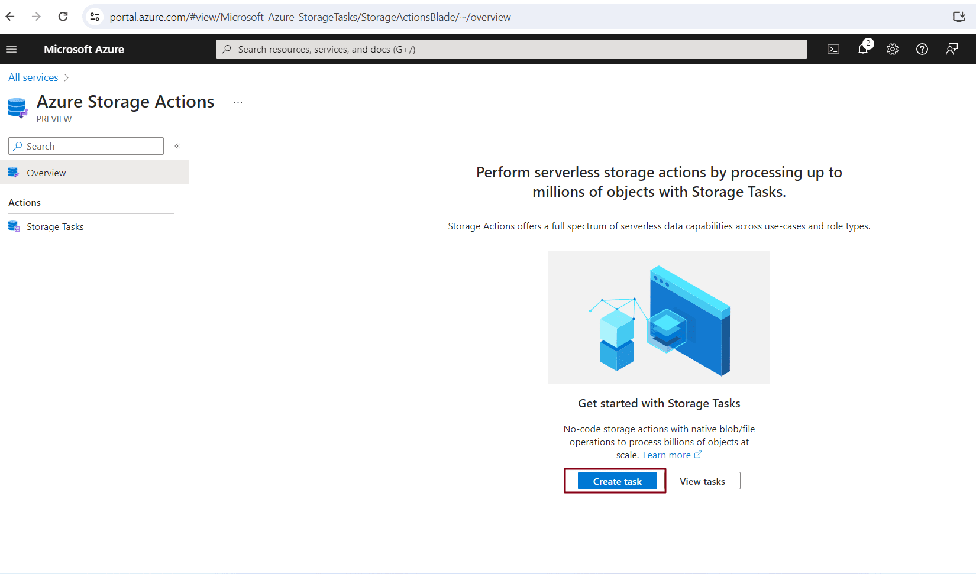The height and width of the screenshot is (574, 976).
Task: Click the Azure Storage Actions service icon
Action: coord(18,108)
